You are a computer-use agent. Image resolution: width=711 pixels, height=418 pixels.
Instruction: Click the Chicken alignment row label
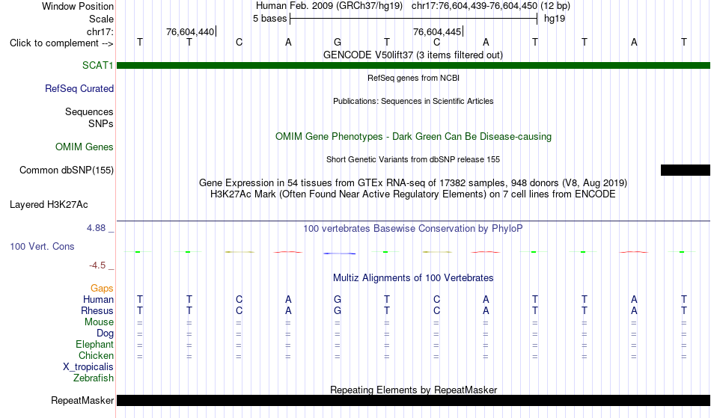pyautogui.click(x=96, y=355)
